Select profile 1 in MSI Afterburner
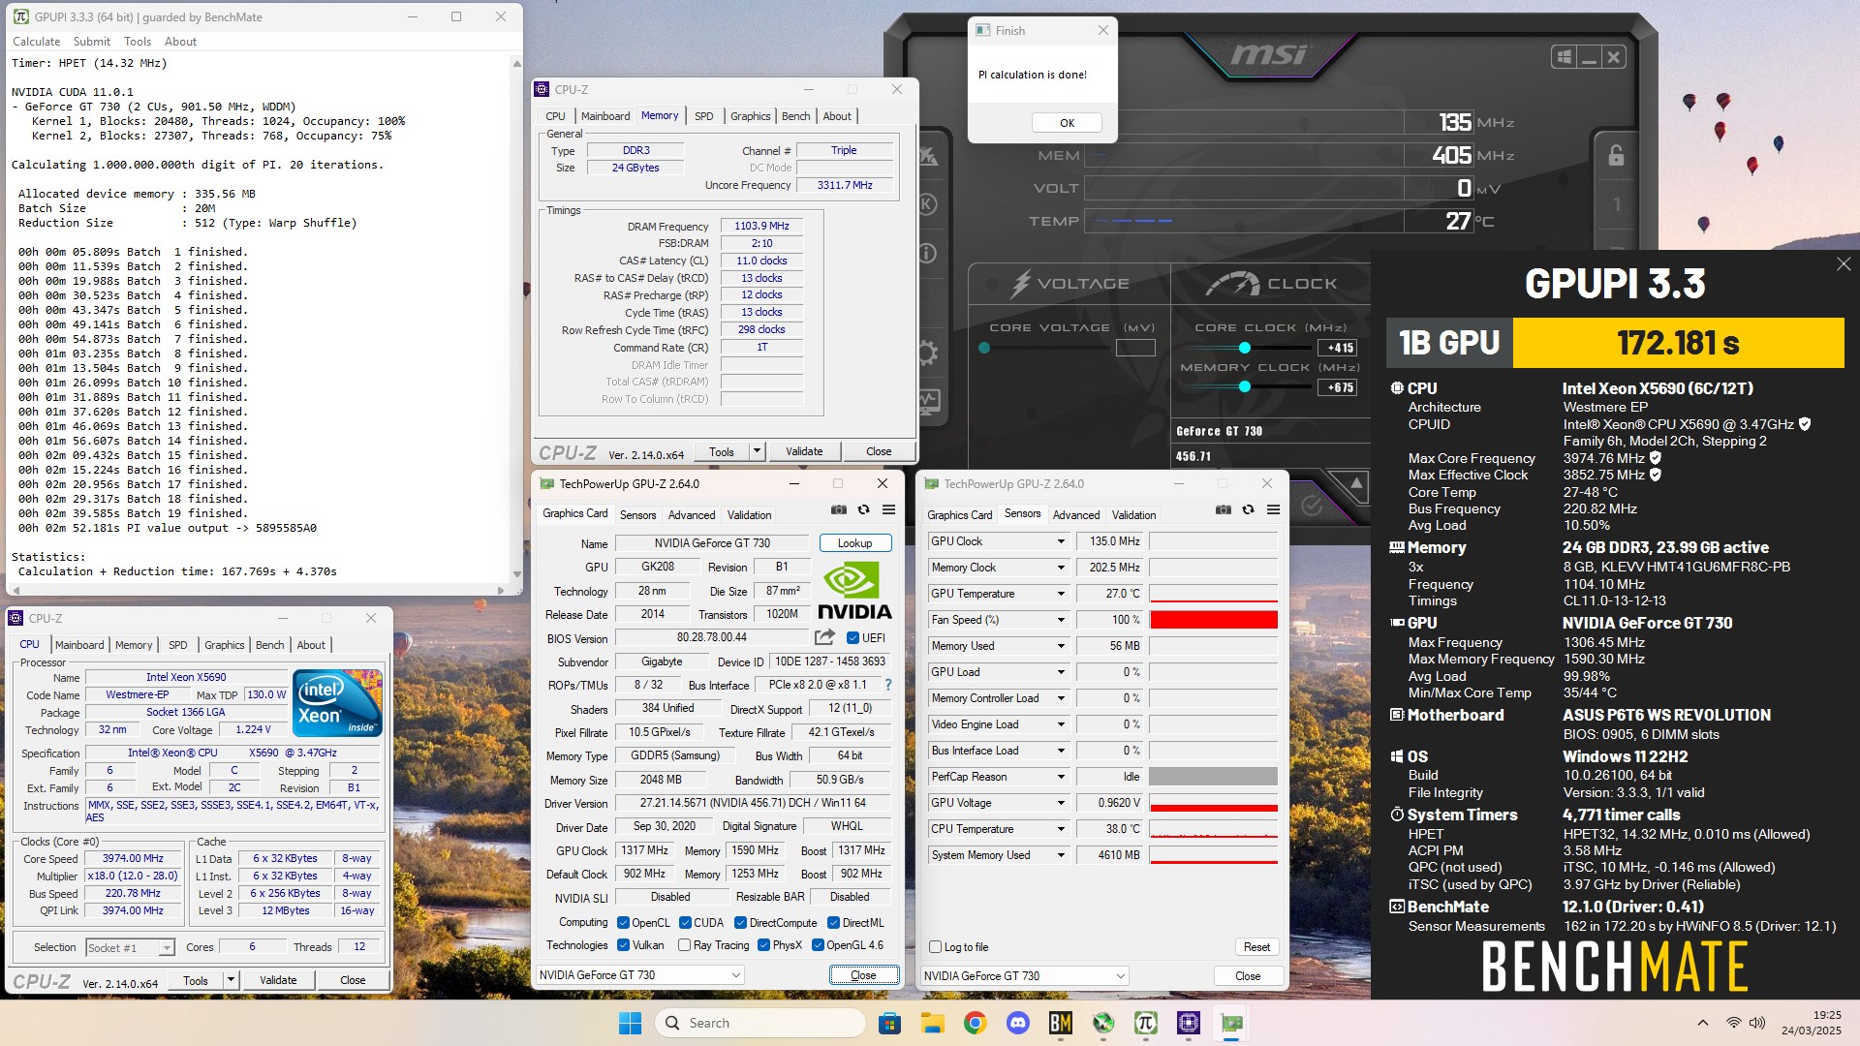This screenshot has height=1046, width=1860. coord(1616,204)
